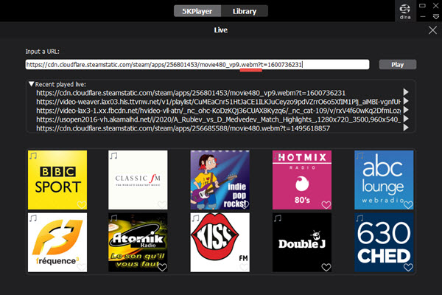
Task: Open the Hotmix Radio 80's station
Action: coord(302,180)
